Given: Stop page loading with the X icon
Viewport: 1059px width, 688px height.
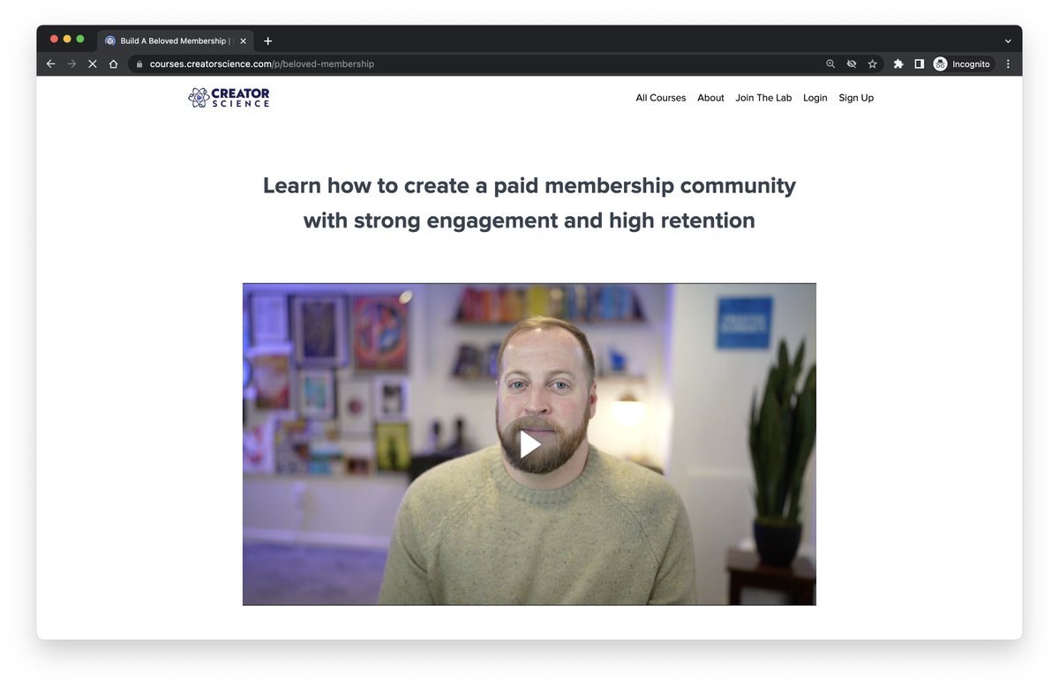Looking at the screenshot, I should point(92,64).
